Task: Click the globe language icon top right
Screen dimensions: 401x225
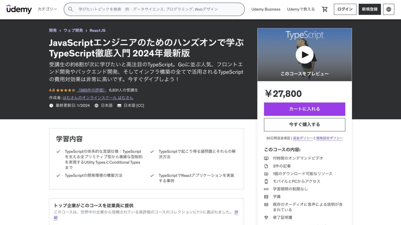Action: click(388, 9)
